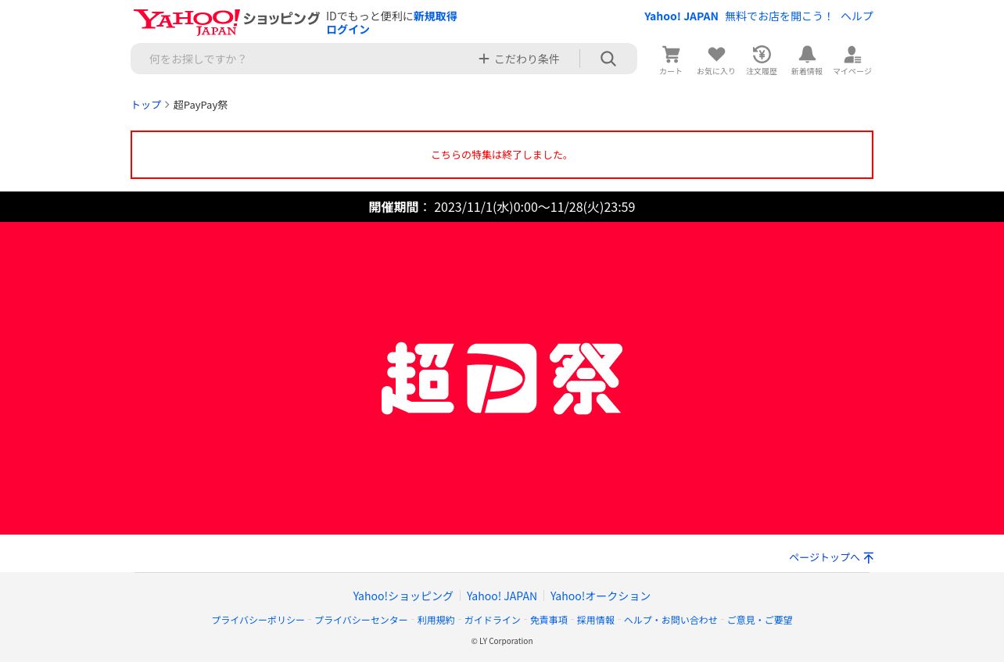Screen dimensions: 1004x662
Task: Open 採用情報 footer link
Action: tap(596, 620)
